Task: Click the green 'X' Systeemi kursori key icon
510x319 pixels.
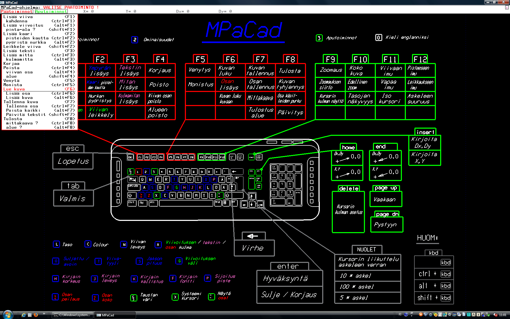Action: (175, 297)
